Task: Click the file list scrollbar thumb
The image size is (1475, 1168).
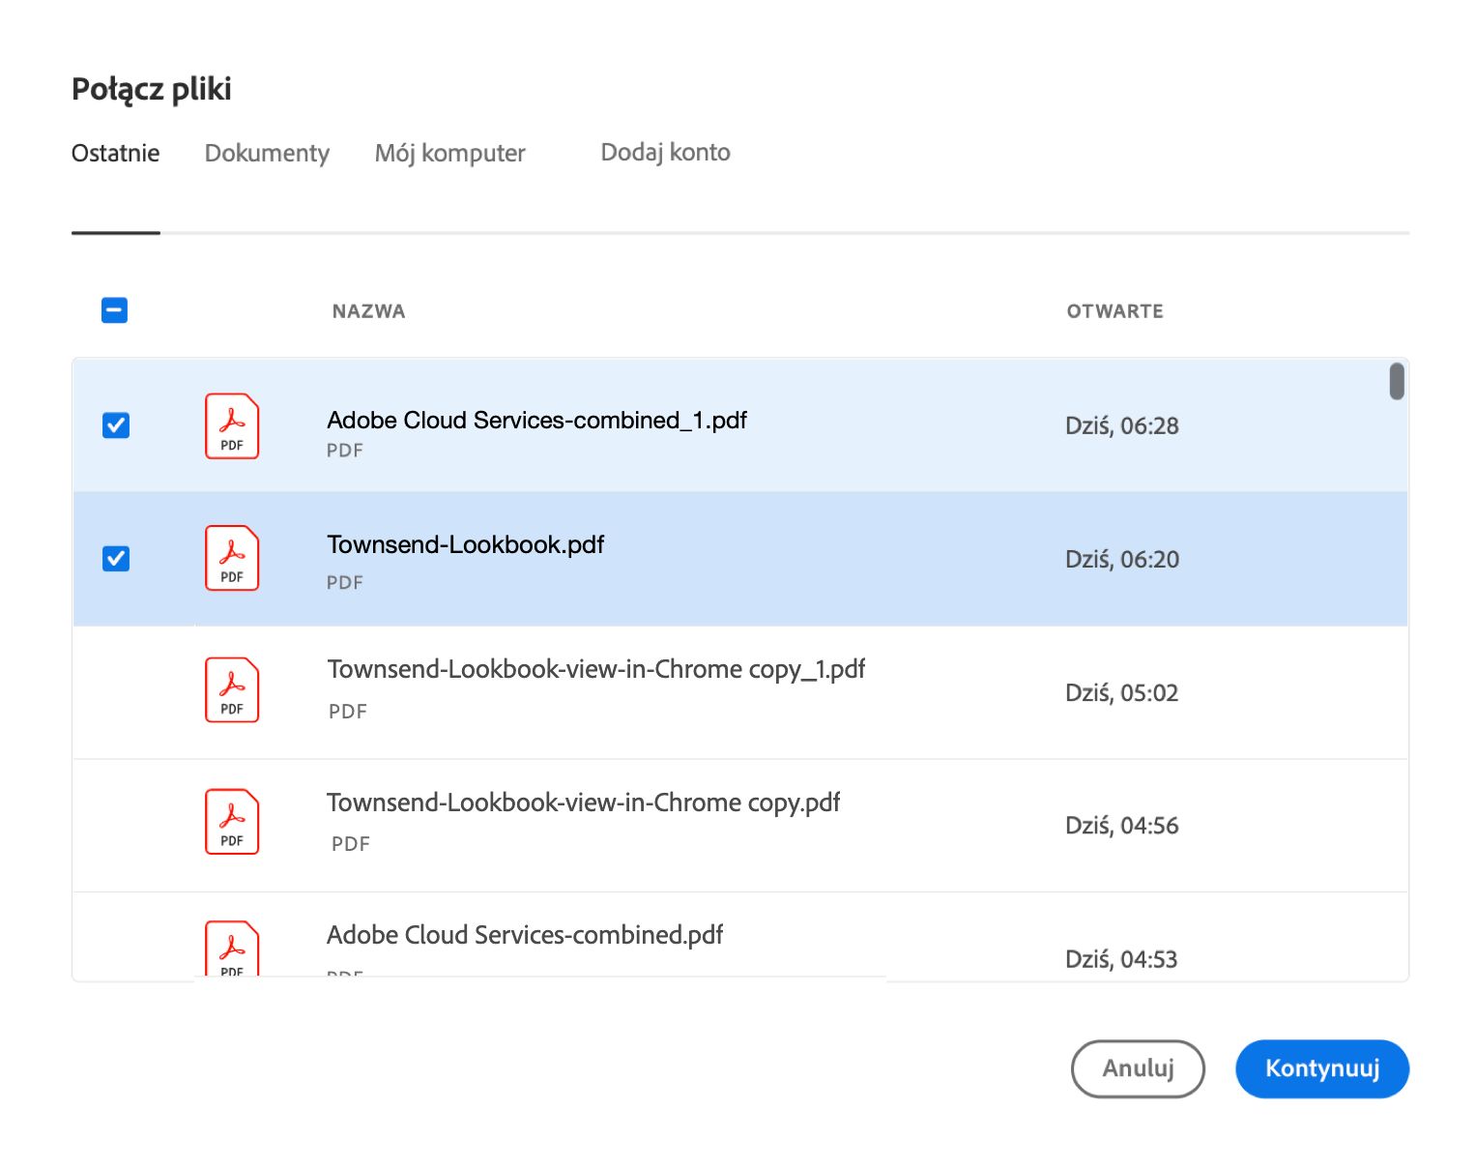Action: pos(1397,381)
